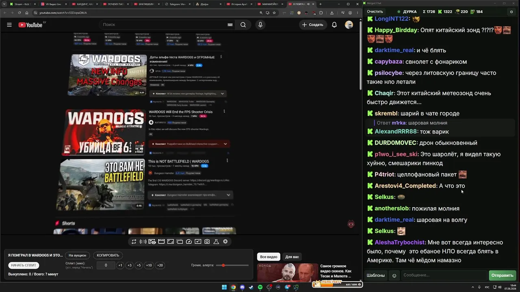Open the 'ЭТО ВАМ НЕ BATTLEFIELD' thumbnail
520x292 pixels.
tap(102, 185)
